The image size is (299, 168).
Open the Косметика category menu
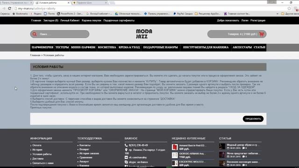(x=107, y=48)
